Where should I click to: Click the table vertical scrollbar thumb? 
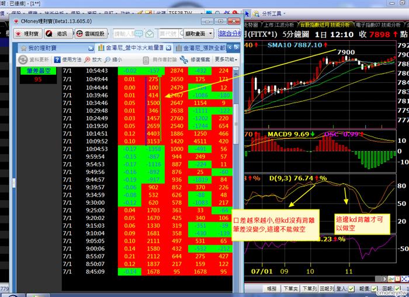(236, 124)
